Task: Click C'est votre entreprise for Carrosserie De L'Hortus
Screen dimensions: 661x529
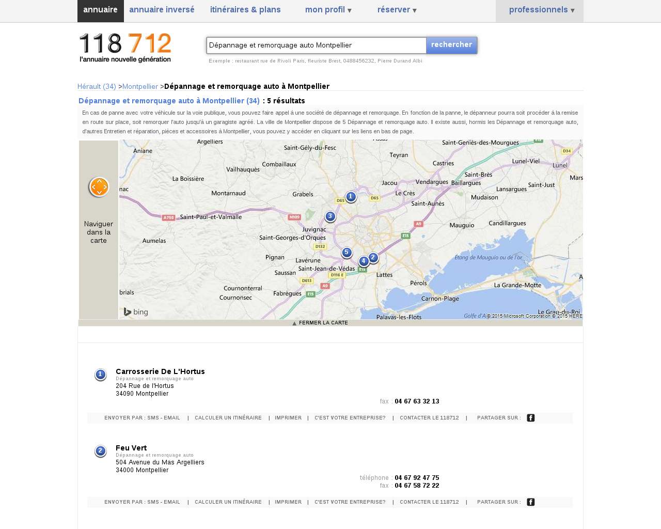Action: coord(350,418)
